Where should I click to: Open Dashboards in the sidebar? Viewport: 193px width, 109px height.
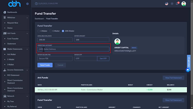[12, 12]
